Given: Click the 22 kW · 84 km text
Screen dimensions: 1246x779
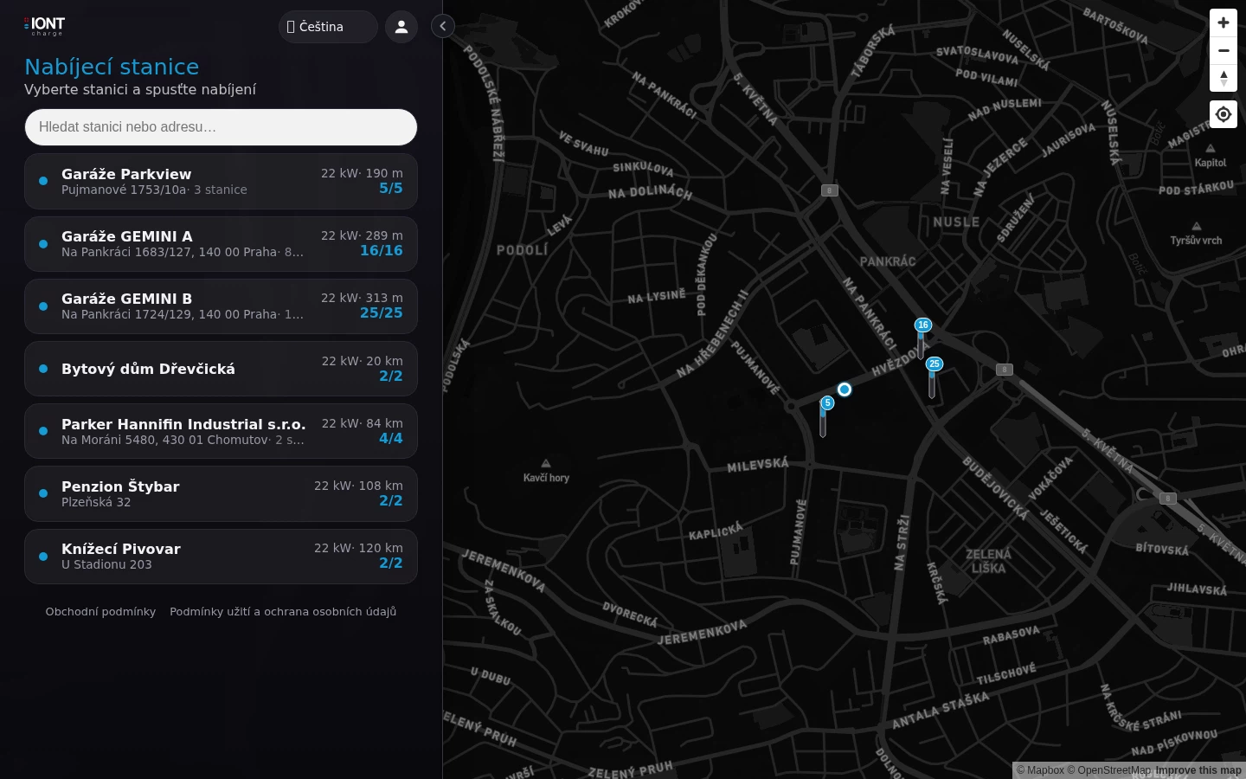Looking at the screenshot, I should click(x=363, y=424).
